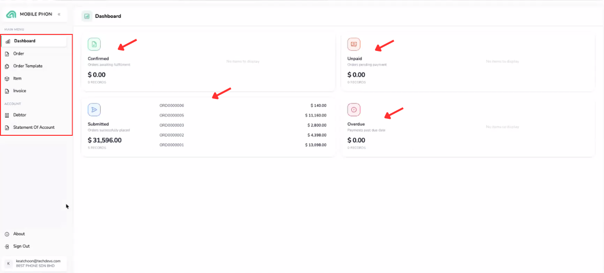The width and height of the screenshot is (604, 273).
Task: Click the Dashboard header chart icon
Action: click(87, 16)
